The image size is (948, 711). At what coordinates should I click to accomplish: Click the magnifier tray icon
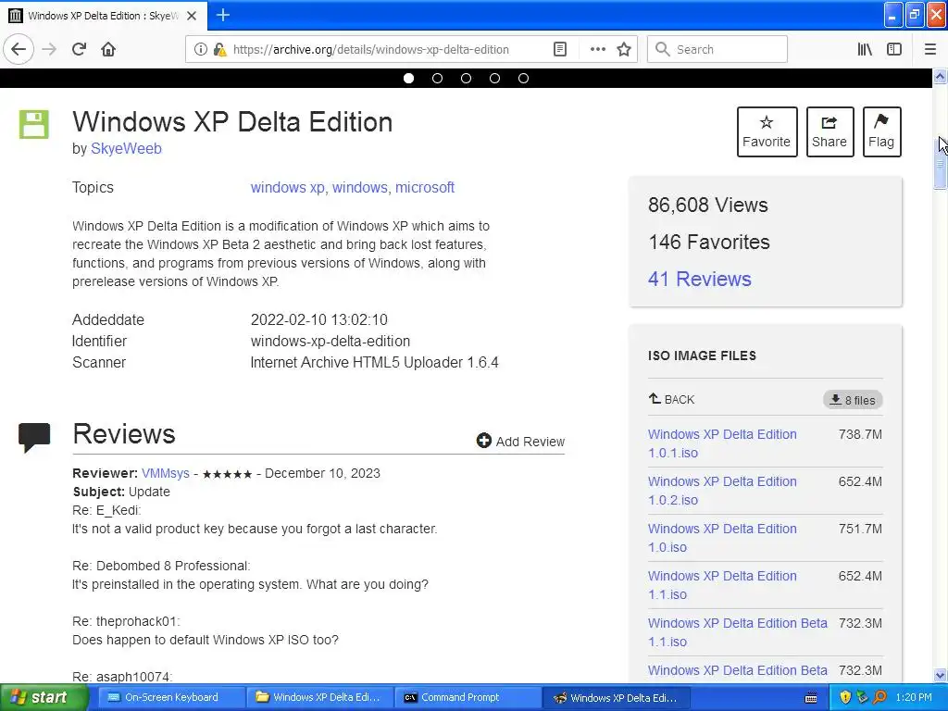(879, 698)
